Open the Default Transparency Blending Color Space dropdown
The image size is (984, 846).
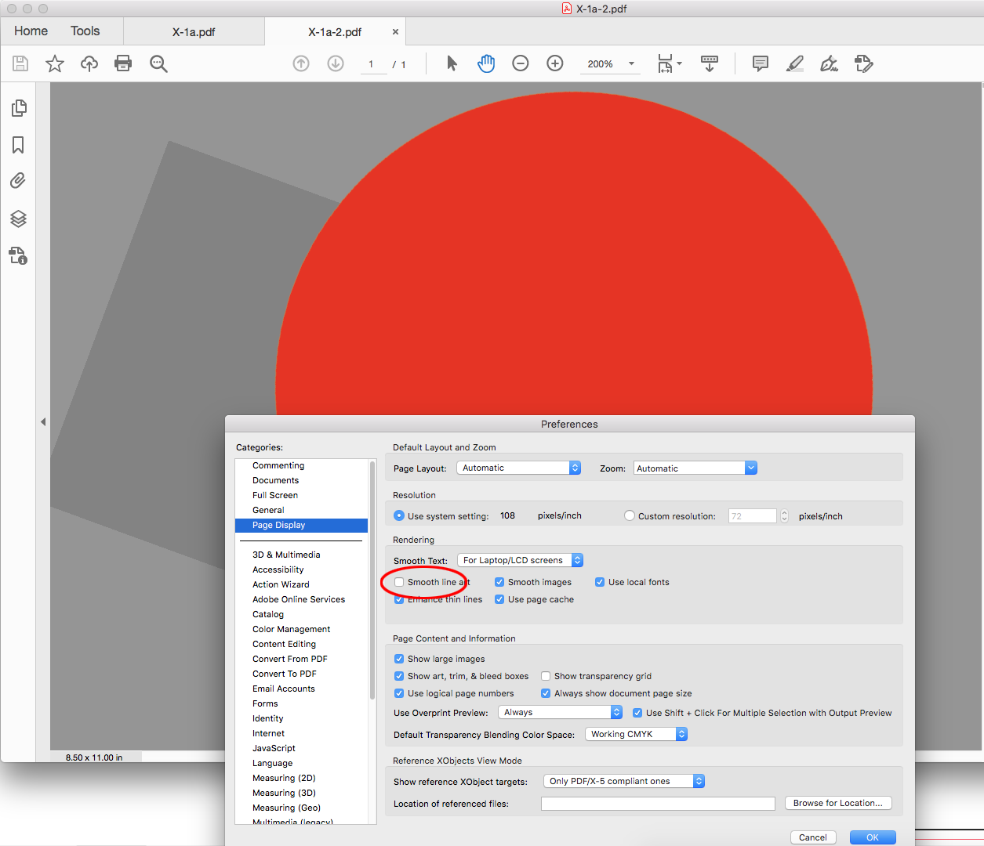pos(636,734)
